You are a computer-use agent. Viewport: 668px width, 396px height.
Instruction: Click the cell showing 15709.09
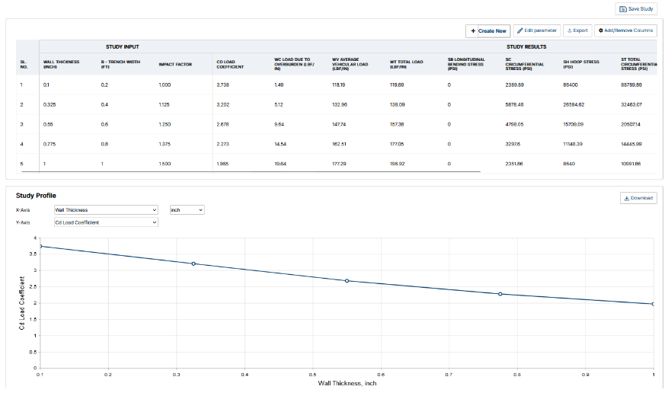(x=574, y=124)
